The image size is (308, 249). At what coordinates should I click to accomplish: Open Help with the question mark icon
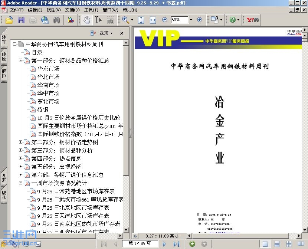(x=233, y=20)
